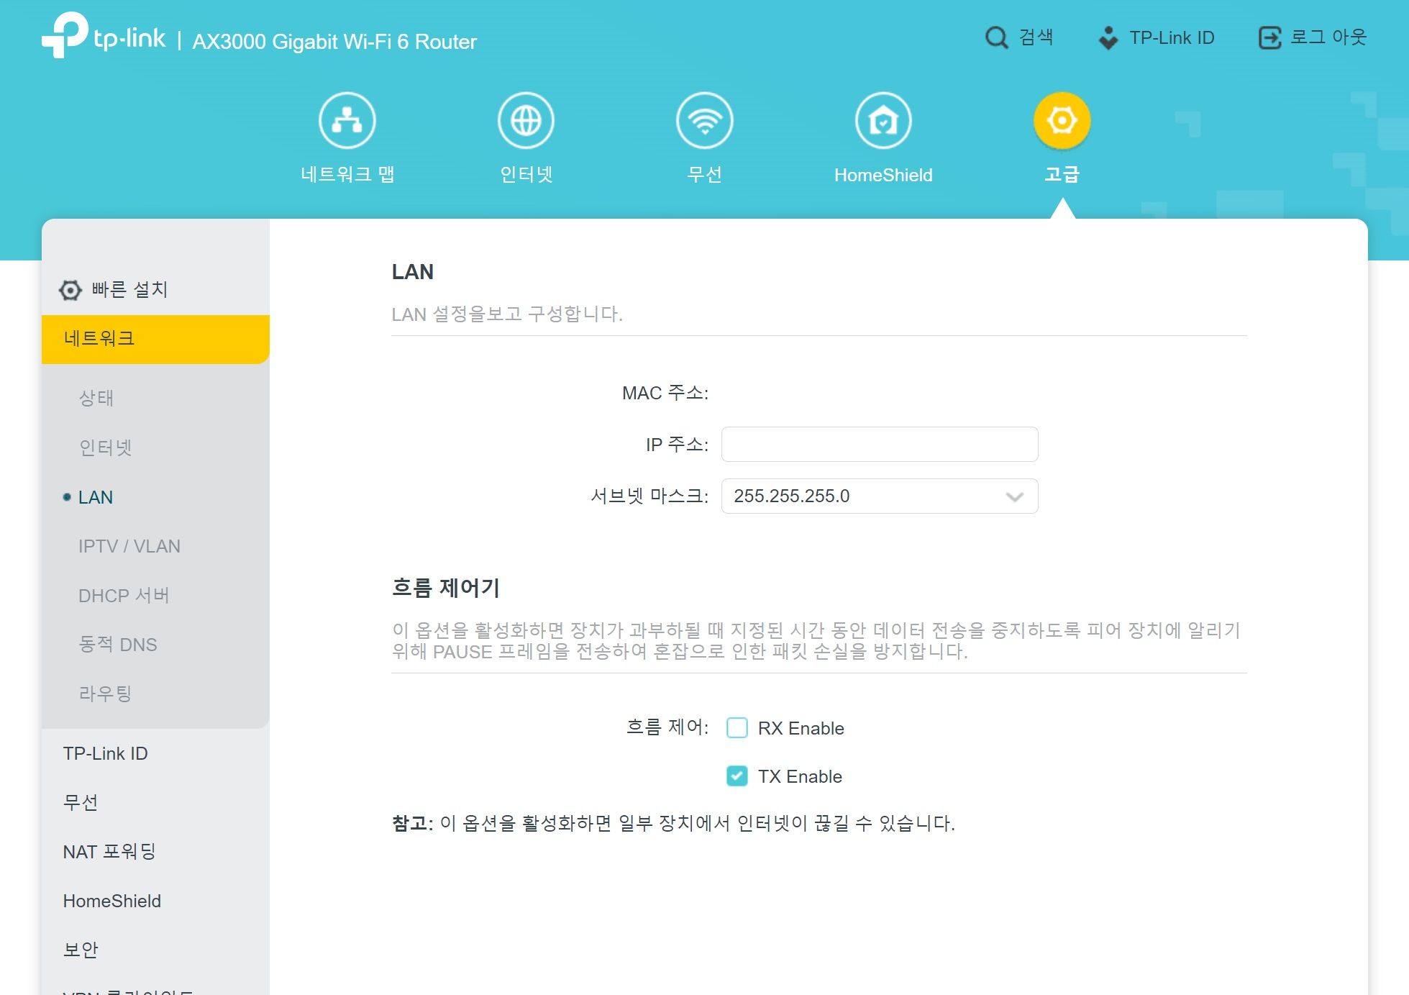Open the Internet (인터넷) sidebar submenu item
The height and width of the screenshot is (995, 1409).
coord(105,447)
